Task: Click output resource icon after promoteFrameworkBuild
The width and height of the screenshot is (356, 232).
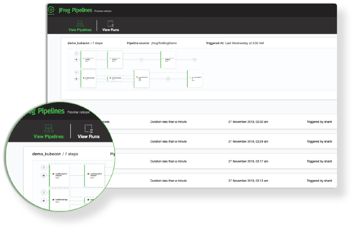Action: pyautogui.click(x=195, y=60)
